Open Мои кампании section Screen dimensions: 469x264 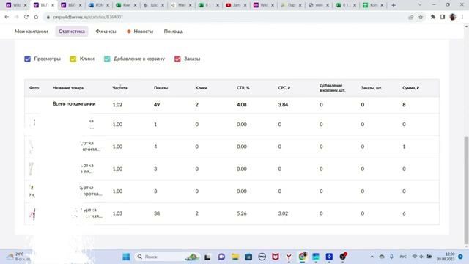pyautogui.click(x=31, y=31)
